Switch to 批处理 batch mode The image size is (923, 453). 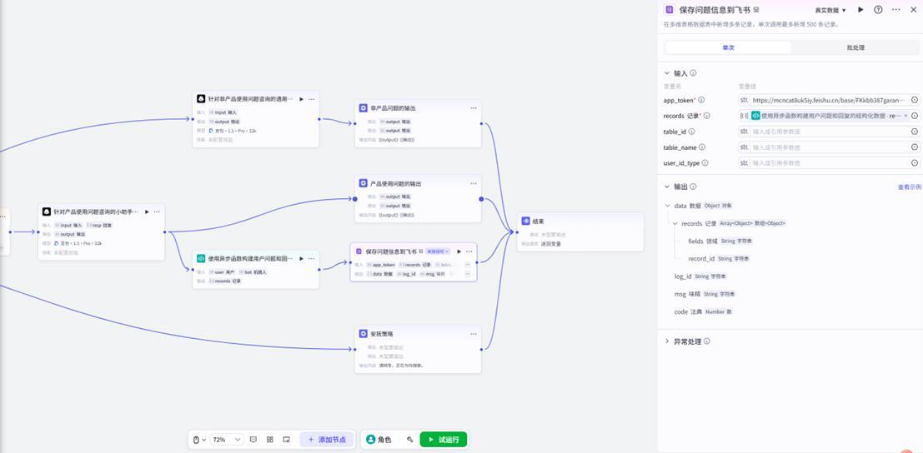point(855,47)
